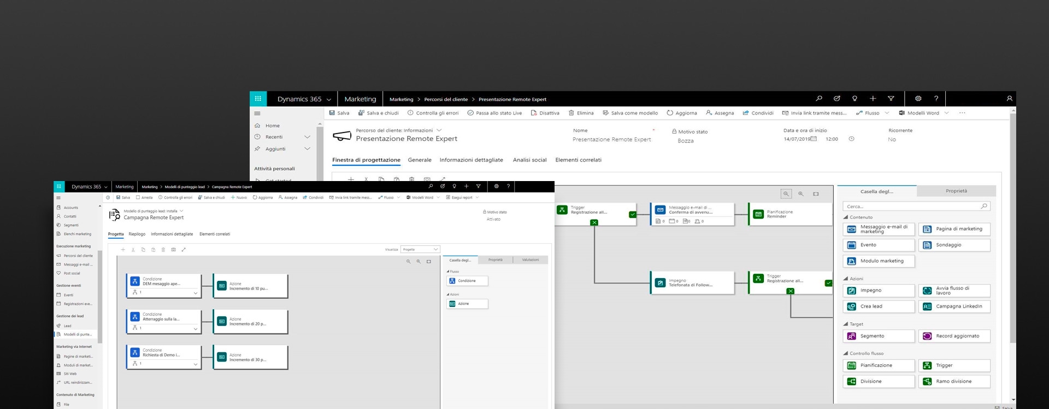This screenshot has width=1049, height=409.
Task: Zoom out on customer journey canvas
Action: pyautogui.click(x=786, y=194)
